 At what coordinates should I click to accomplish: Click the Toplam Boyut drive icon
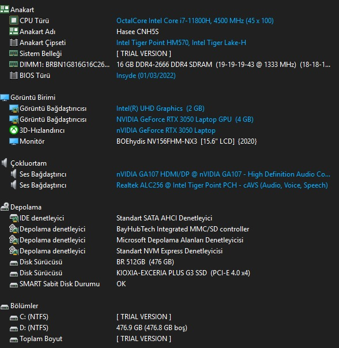[x=14, y=339]
